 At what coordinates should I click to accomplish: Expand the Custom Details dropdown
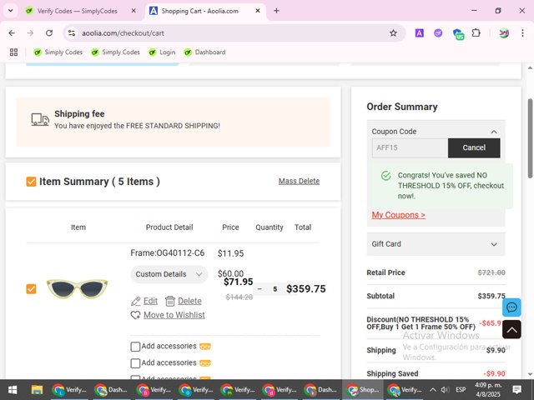[169, 274]
